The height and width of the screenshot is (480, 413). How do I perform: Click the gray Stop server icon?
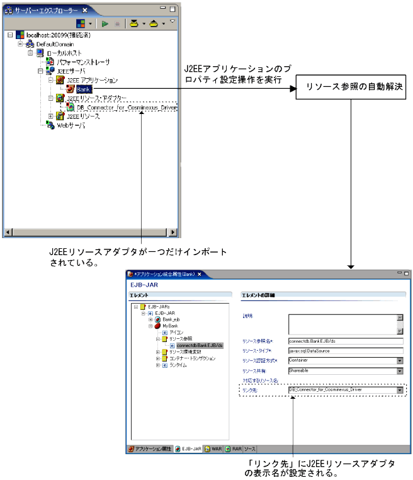[117, 24]
